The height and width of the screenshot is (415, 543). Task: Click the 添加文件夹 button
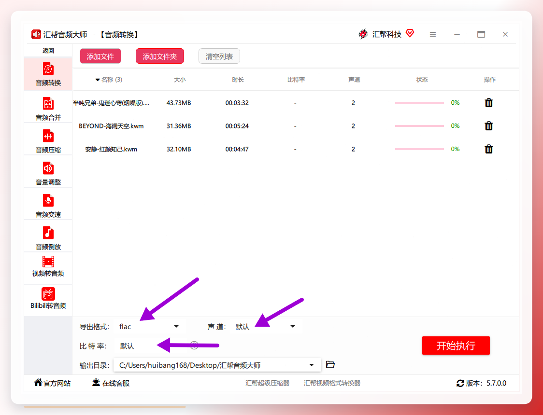tap(159, 56)
